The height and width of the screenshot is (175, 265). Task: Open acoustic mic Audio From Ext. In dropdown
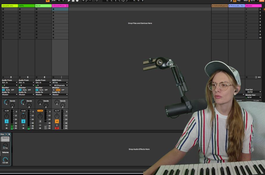click(x=10, y=82)
